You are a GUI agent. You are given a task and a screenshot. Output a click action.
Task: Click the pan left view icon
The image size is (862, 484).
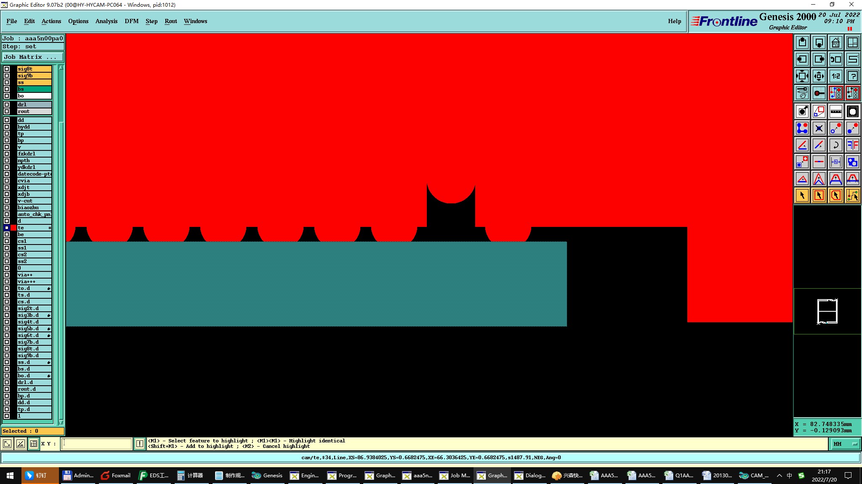[802, 59]
